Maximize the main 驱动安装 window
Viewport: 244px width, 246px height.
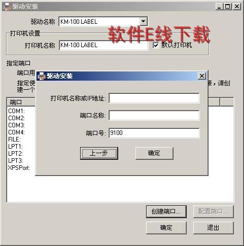228,7
